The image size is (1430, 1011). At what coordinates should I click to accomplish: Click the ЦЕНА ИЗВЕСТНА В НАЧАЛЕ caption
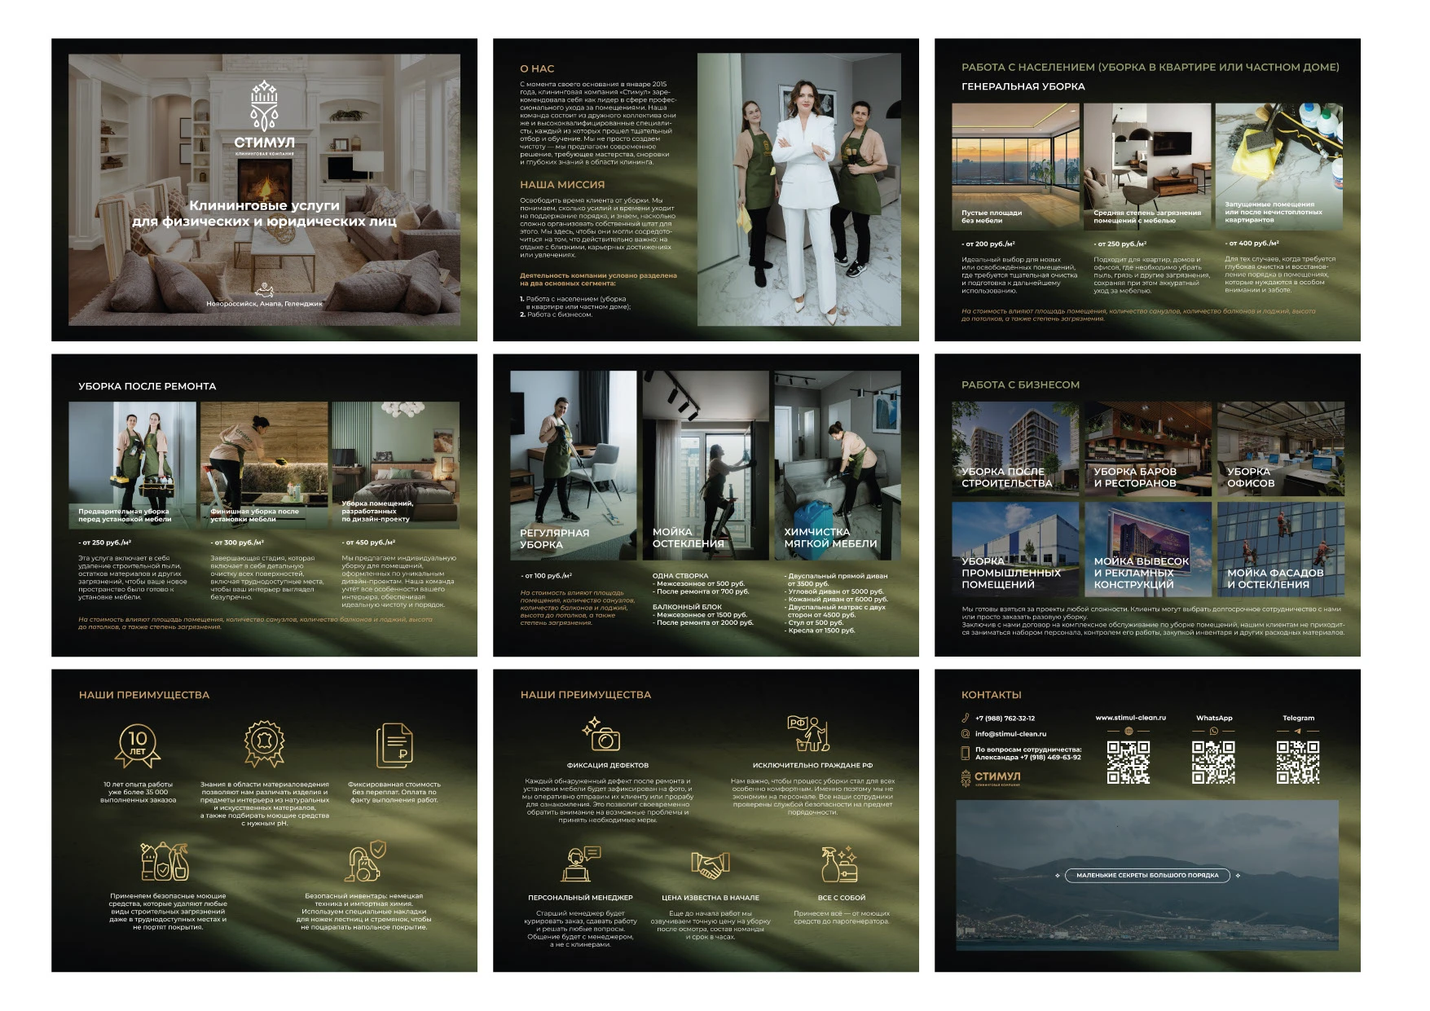click(x=711, y=898)
